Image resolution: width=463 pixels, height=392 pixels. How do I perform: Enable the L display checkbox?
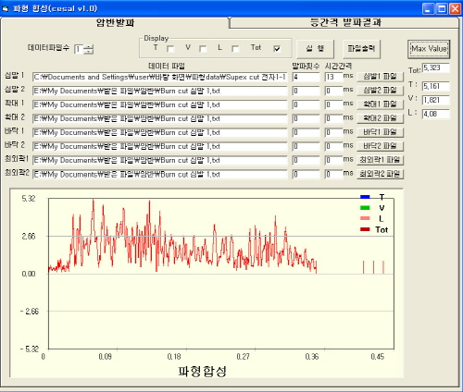point(235,49)
